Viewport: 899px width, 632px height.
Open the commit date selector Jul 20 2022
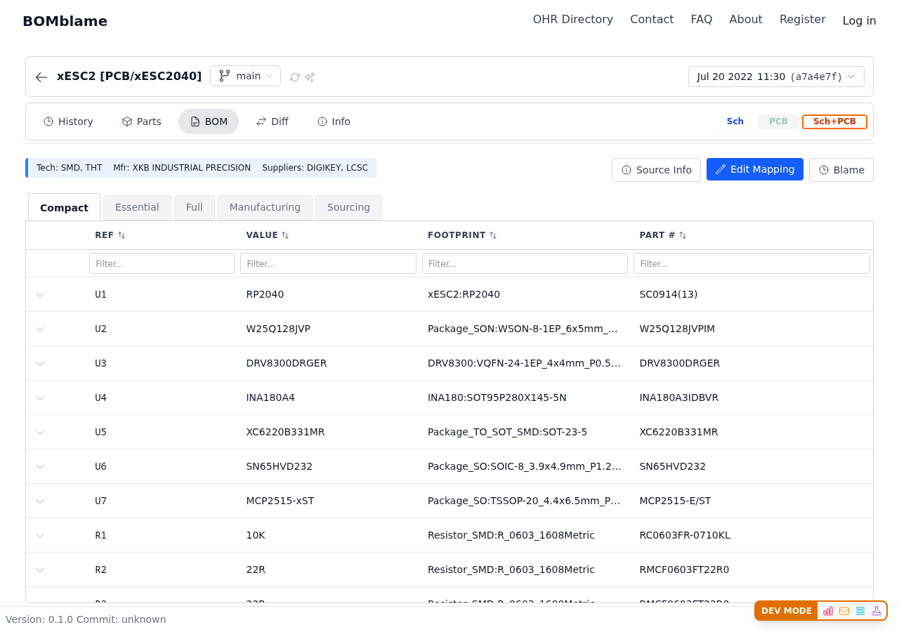776,77
